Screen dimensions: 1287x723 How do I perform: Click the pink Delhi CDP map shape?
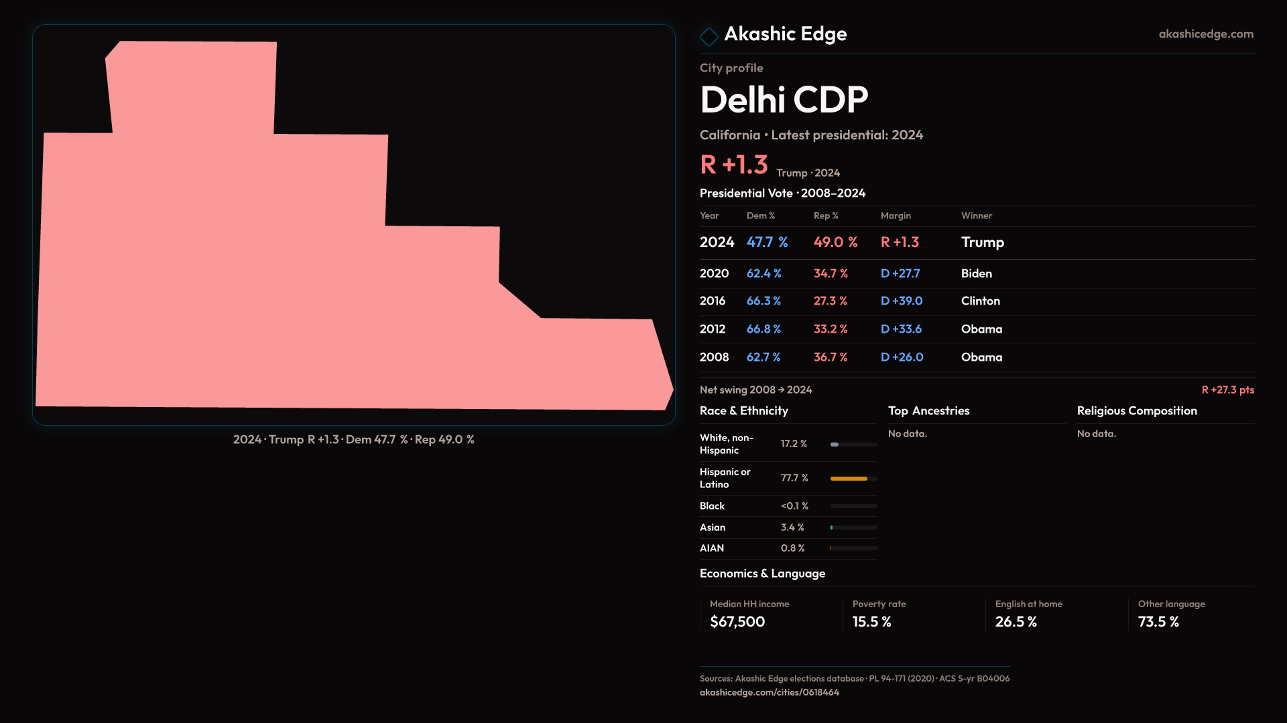click(268, 281)
